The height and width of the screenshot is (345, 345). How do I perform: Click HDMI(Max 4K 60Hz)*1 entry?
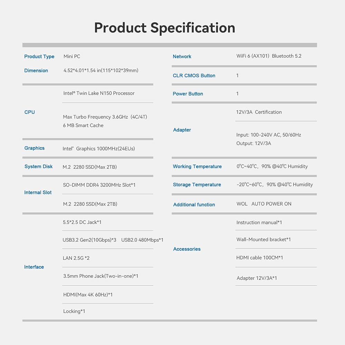(x=88, y=295)
